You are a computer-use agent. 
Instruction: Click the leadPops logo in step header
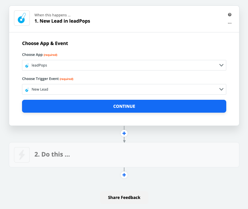[22, 18]
